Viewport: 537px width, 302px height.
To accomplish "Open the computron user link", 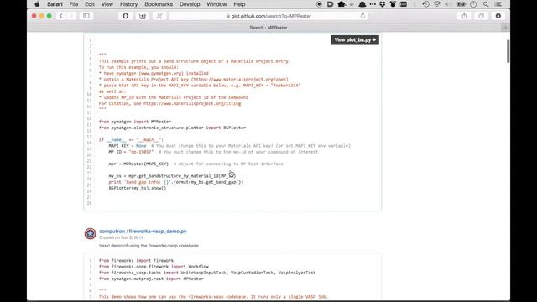I will click(x=112, y=232).
